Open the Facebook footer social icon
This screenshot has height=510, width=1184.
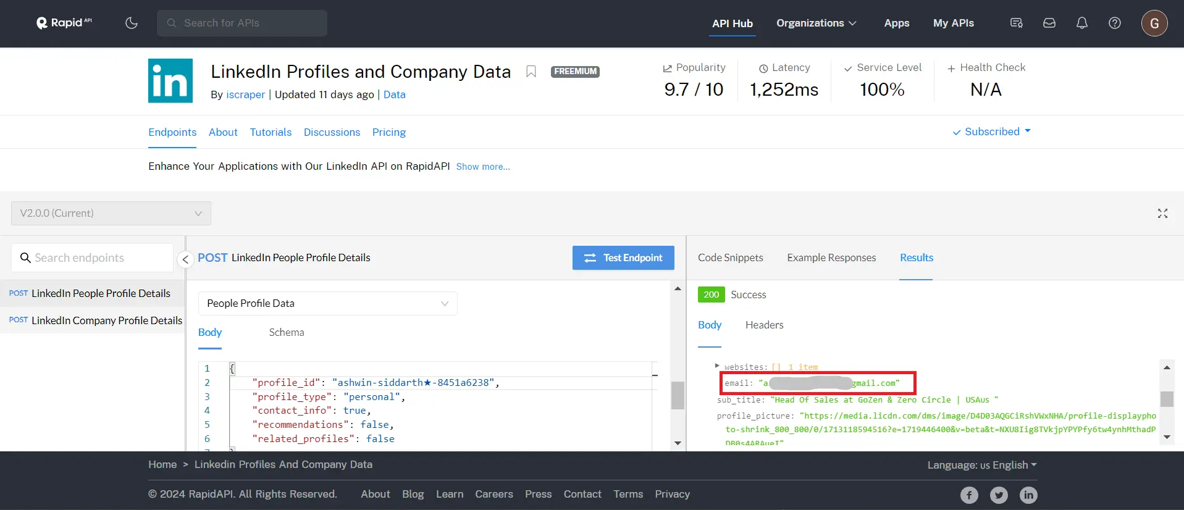click(x=968, y=495)
